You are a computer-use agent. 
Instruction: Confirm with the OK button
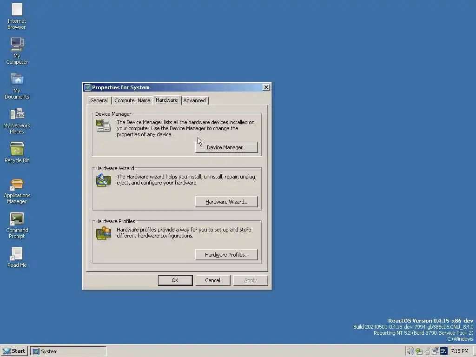(x=175, y=280)
